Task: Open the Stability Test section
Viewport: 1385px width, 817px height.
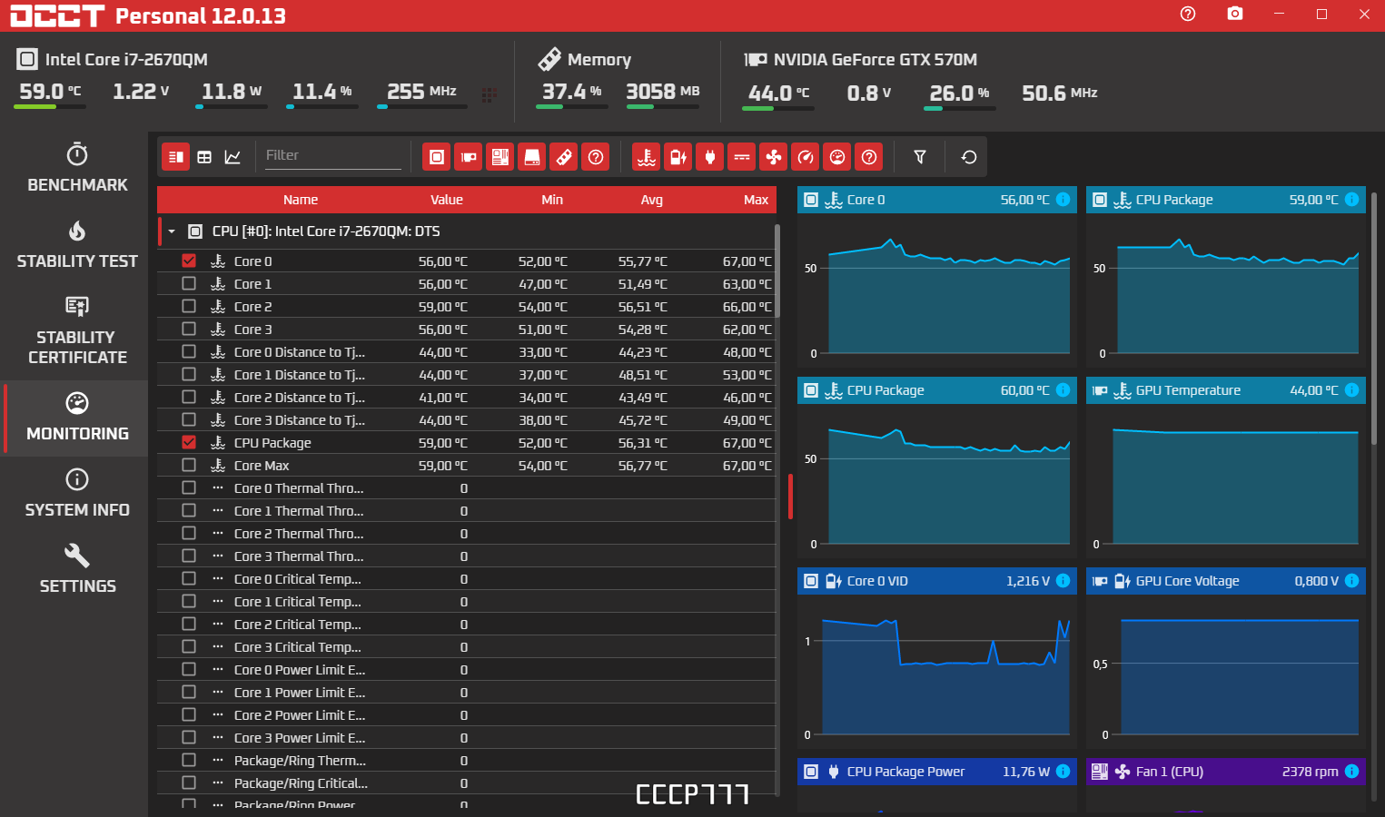Action: point(77,244)
